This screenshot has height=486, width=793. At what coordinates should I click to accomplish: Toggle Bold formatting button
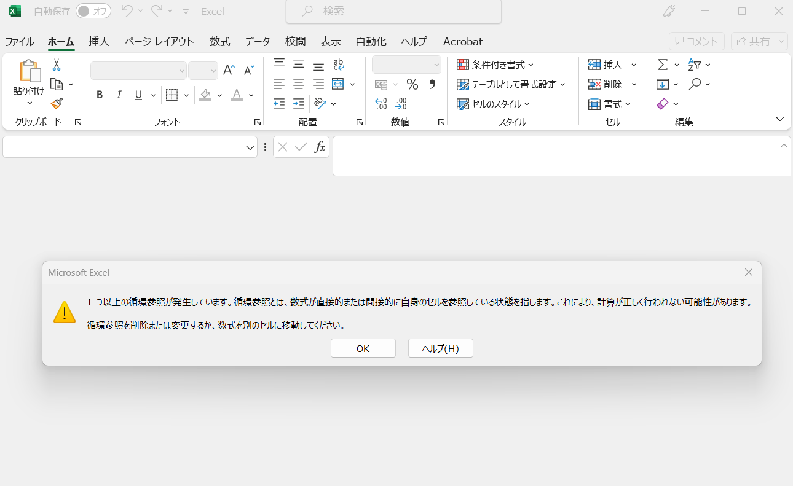tap(100, 95)
